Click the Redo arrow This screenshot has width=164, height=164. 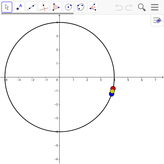click(129, 7)
